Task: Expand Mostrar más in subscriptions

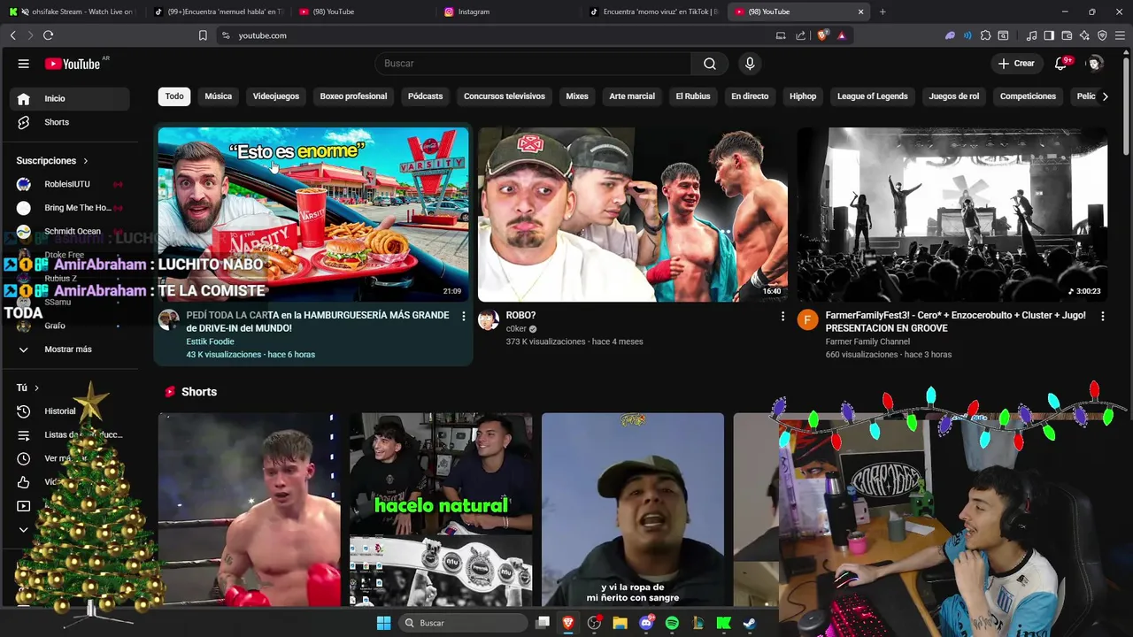Action: (x=68, y=349)
